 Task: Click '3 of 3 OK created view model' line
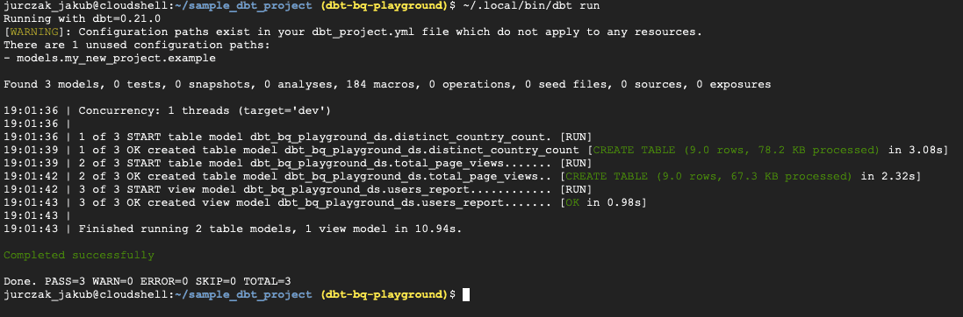tap(325, 202)
